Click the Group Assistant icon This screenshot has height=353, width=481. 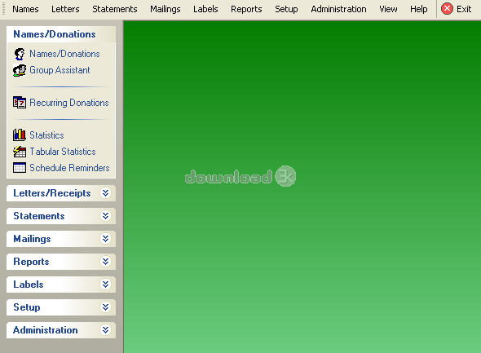point(20,70)
